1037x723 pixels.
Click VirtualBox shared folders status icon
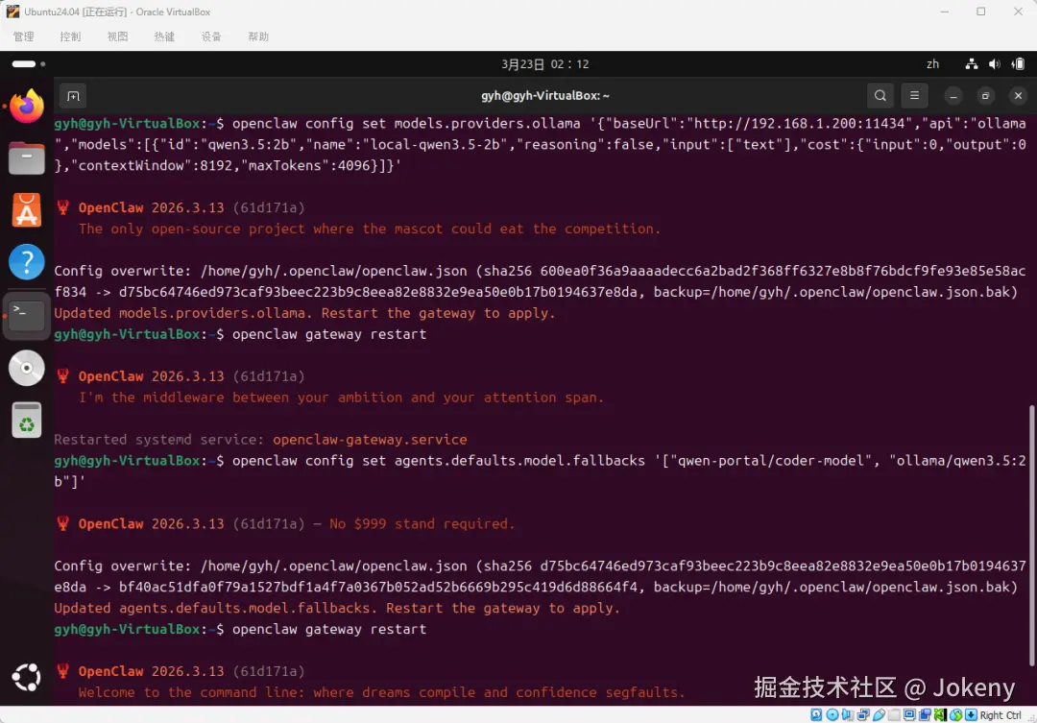(894, 715)
